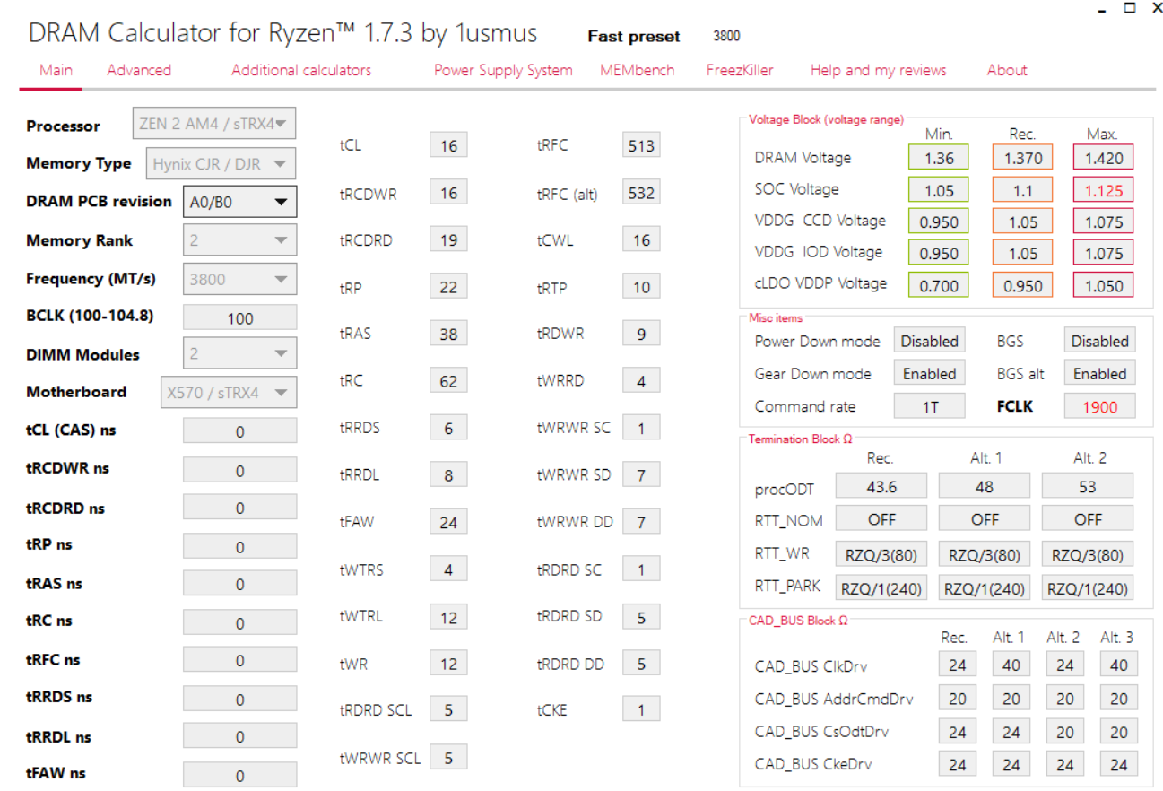Select the tRDWR value 9
The image size is (1163, 791).
pyautogui.click(x=641, y=334)
